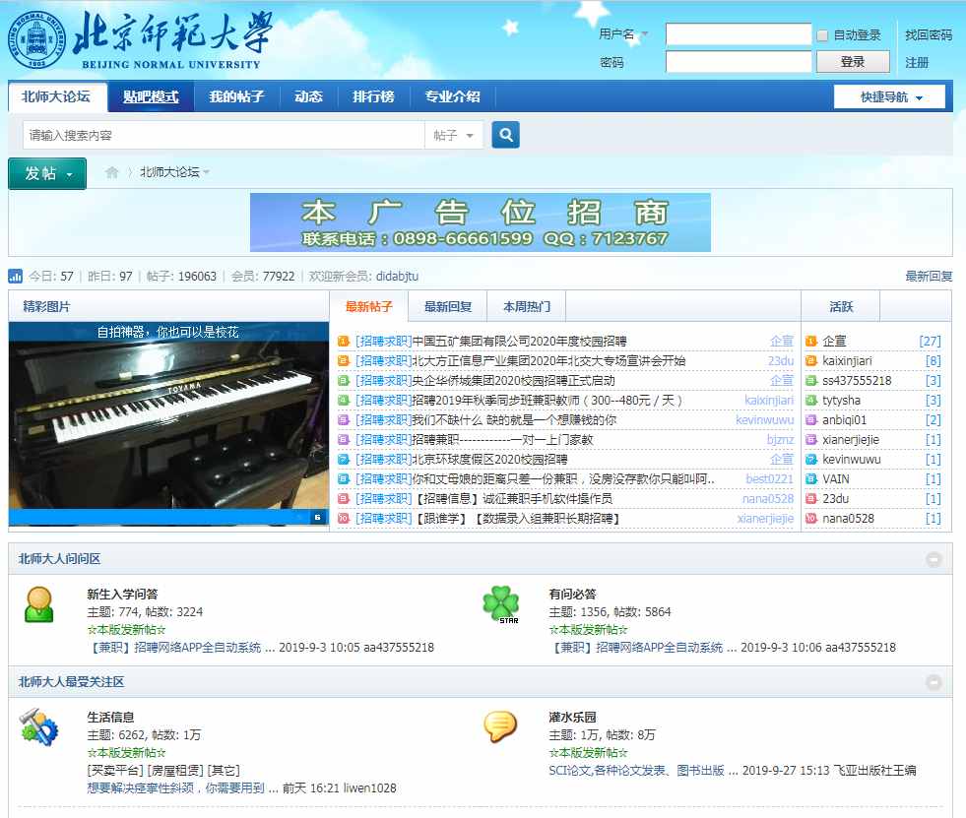Click the home icon in breadcrumb
The width and height of the screenshot is (966, 818).
[x=111, y=172]
